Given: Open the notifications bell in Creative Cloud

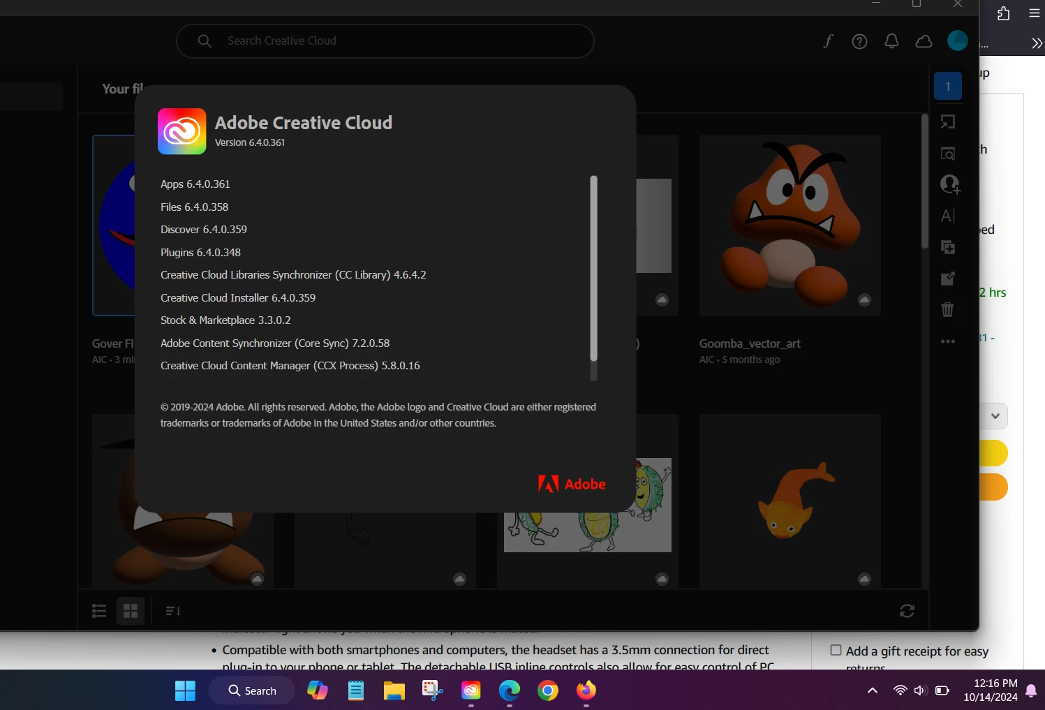Looking at the screenshot, I should coord(891,41).
